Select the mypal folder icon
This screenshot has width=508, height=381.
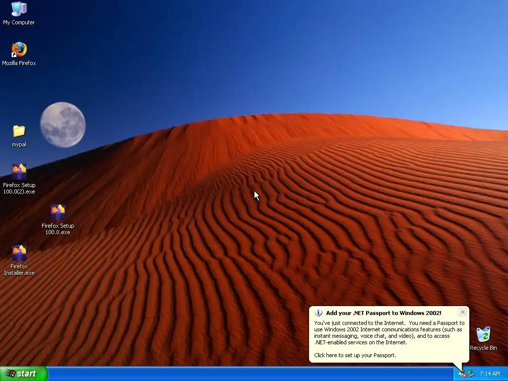pyautogui.click(x=19, y=131)
